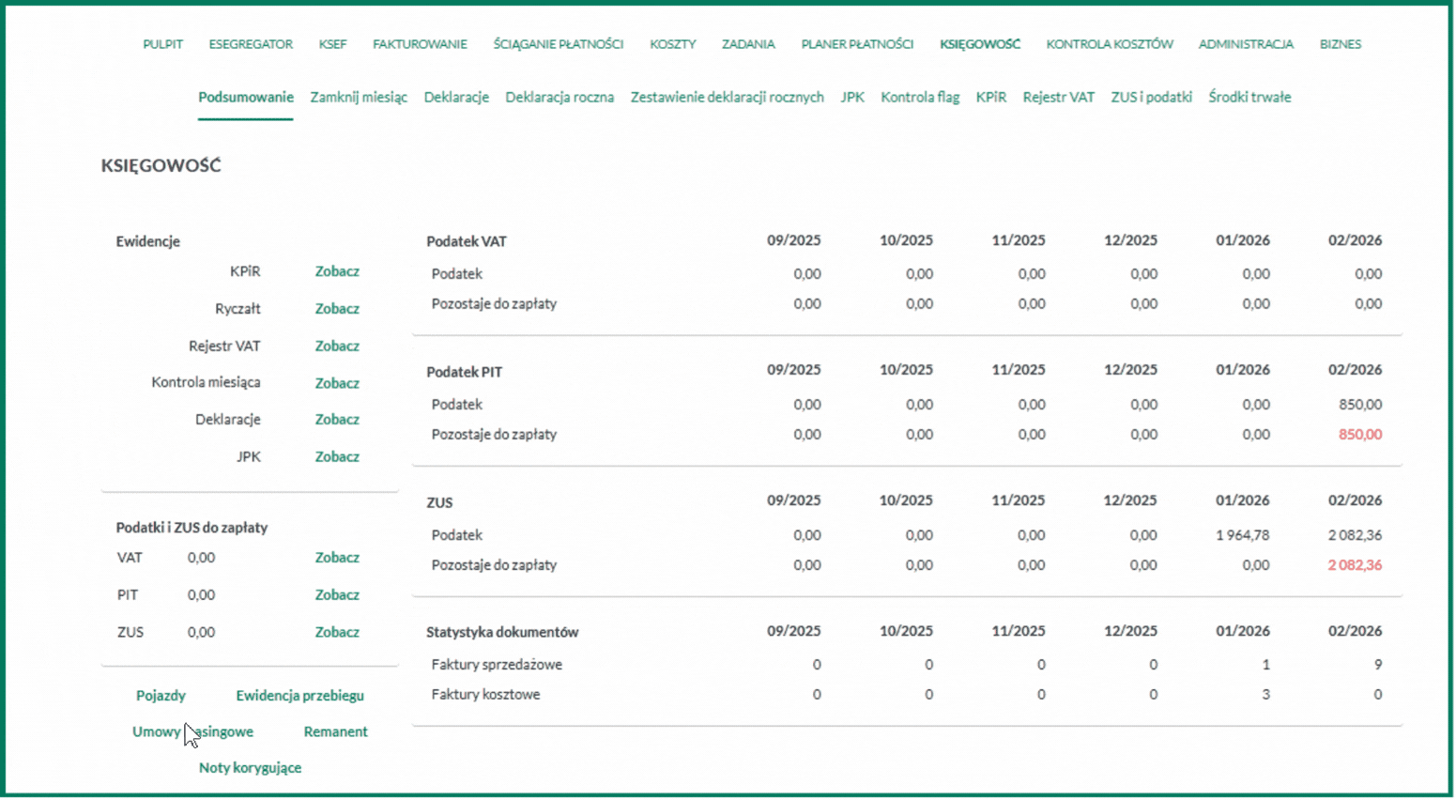This screenshot has height=800, width=1456.
Task: Click Zobacz next to Deklaracje
Action: click(x=337, y=420)
